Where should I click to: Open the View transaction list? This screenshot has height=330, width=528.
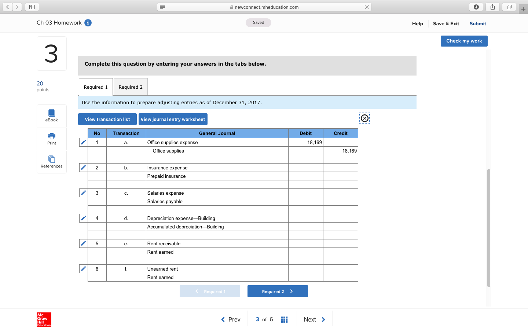click(x=107, y=119)
